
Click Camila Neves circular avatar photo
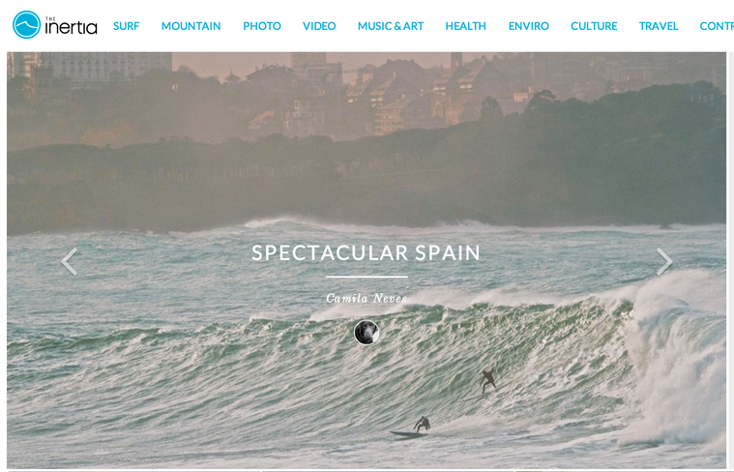(x=367, y=333)
